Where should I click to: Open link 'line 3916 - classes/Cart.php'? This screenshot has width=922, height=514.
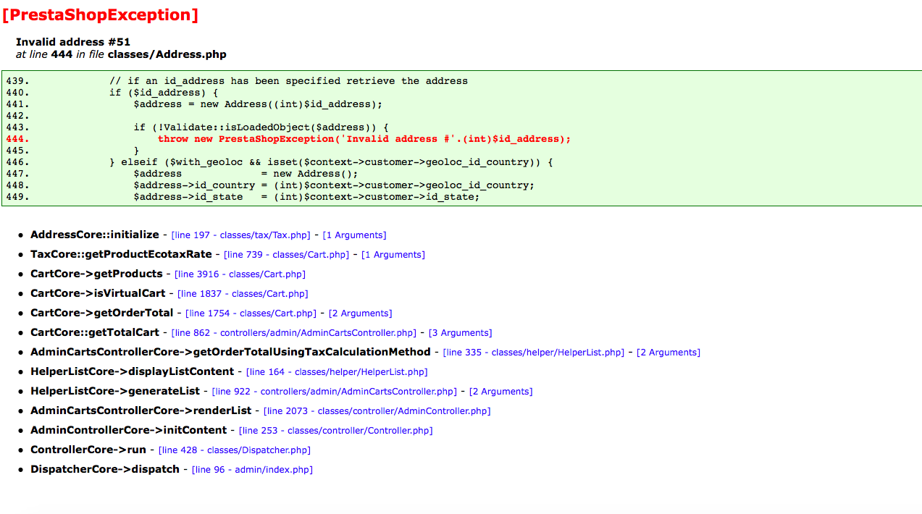point(240,274)
